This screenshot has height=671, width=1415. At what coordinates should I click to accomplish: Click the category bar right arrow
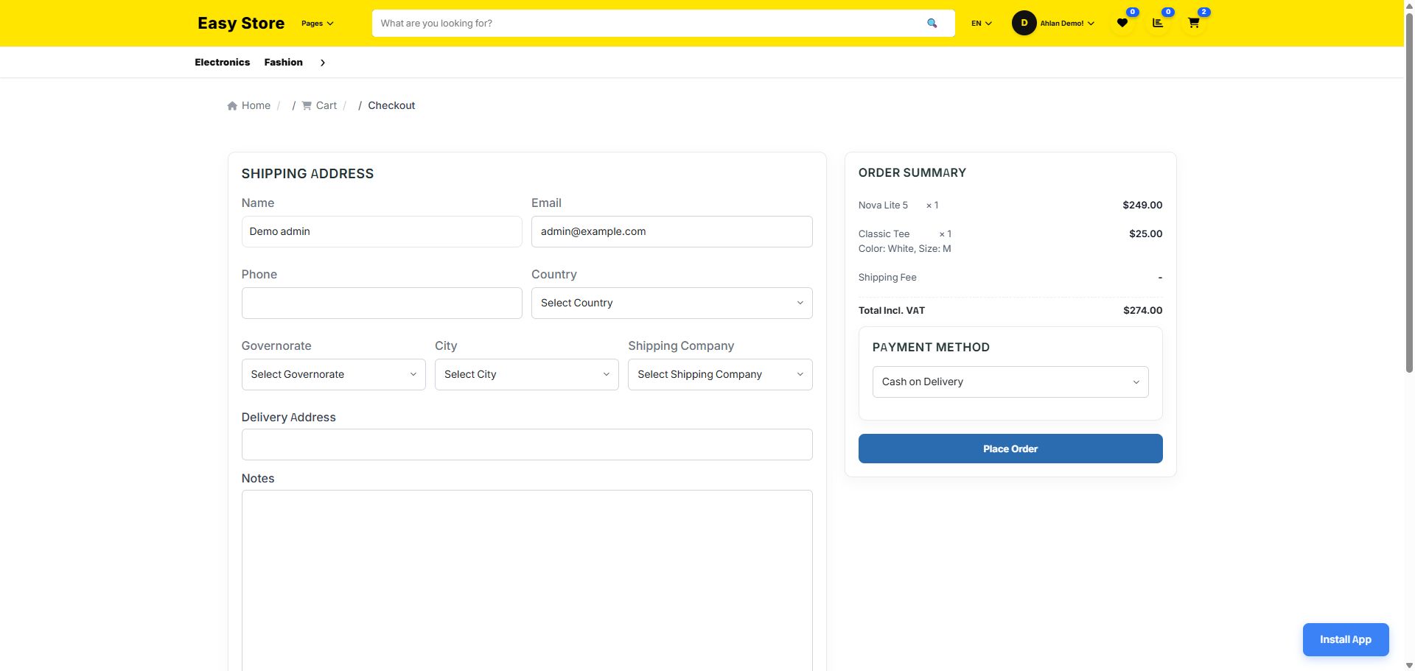tap(322, 63)
